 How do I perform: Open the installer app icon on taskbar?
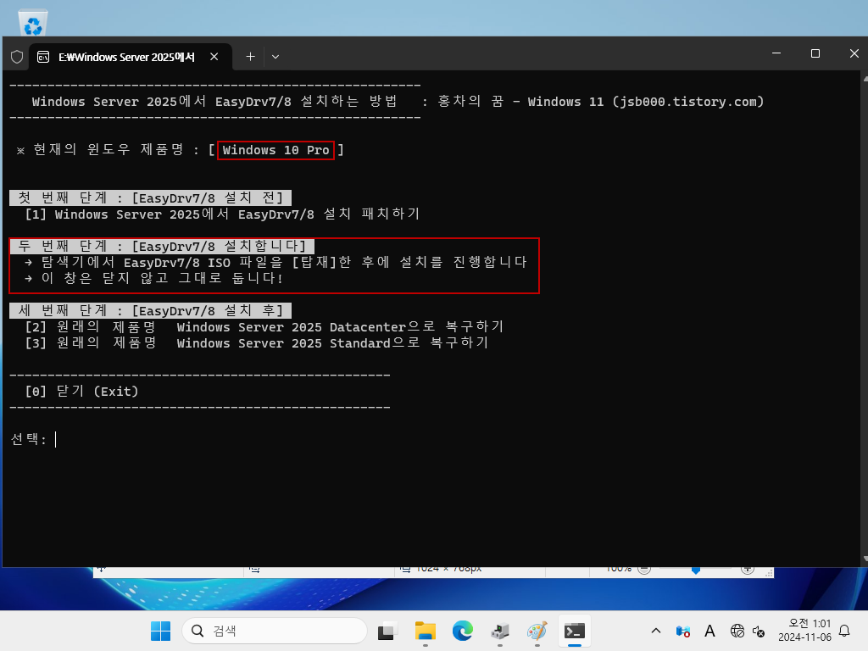[500, 631]
